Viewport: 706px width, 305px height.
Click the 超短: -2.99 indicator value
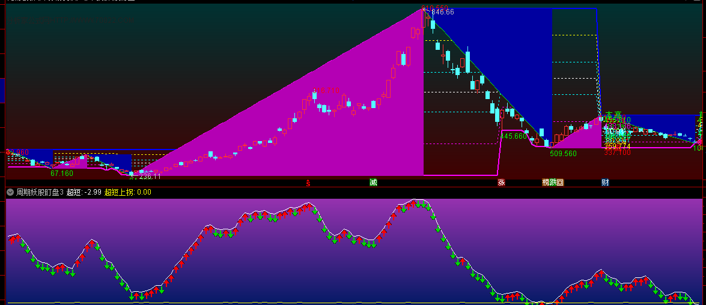(84, 192)
